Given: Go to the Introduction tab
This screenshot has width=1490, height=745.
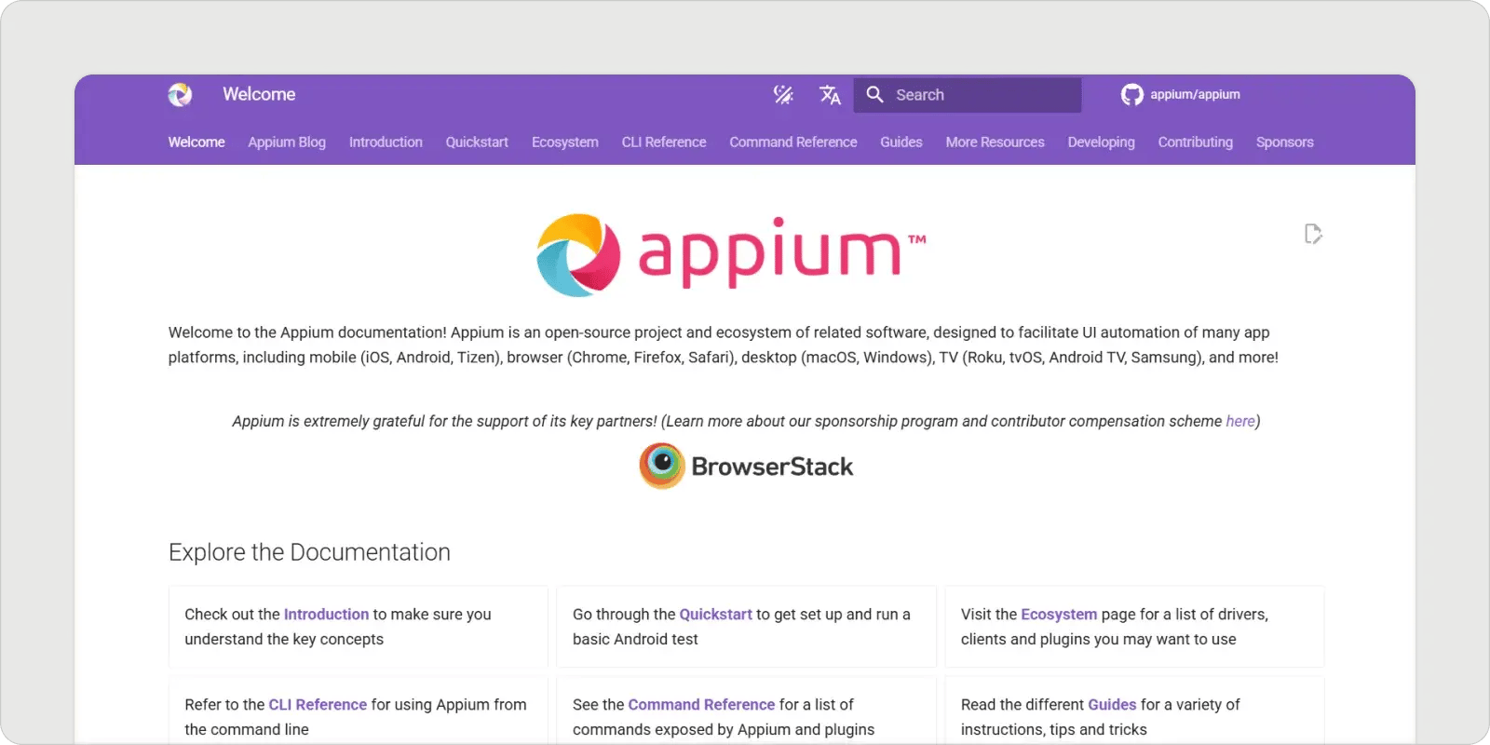Looking at the screenshot, I should [386, 142].
